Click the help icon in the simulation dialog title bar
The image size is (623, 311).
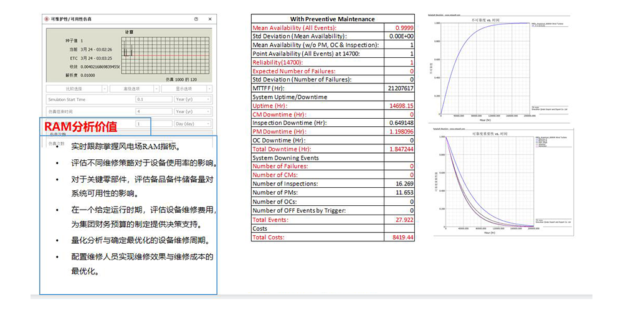tap(196, 19)
